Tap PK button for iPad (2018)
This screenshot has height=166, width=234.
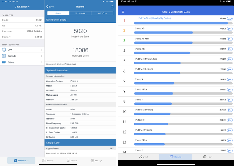coord(230,120)
